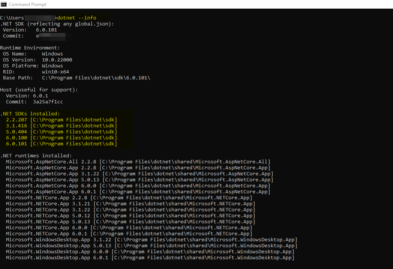Click the Microsoft.NETCore.App 3.1.22 line
The height and width of the screenshot is (269, 393).
click(131, 210)
